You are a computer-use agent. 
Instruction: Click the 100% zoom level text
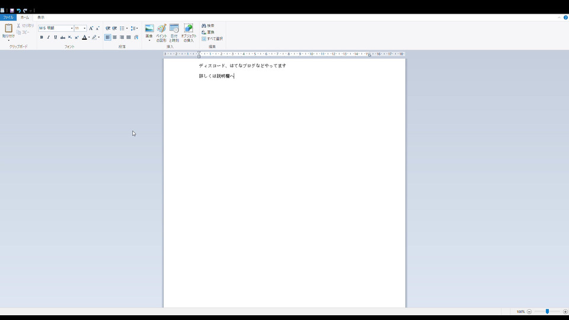(x=520, y=312)
